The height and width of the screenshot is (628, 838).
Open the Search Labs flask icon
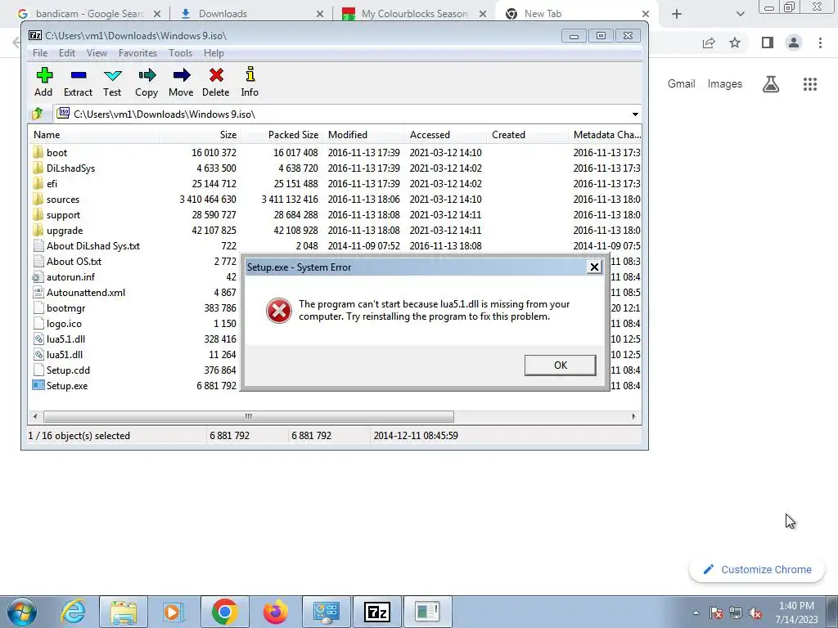tap(771, 84)
